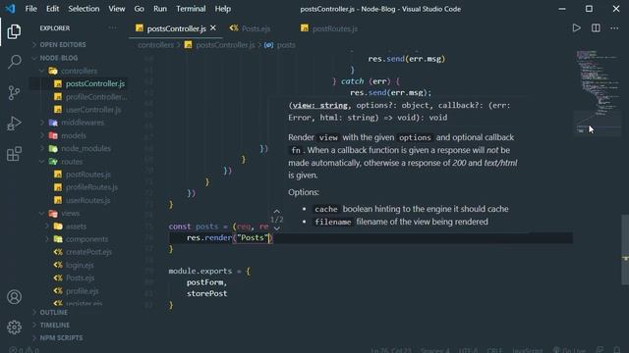Expand the NPM Scripts section
This screenshot has width=629, height=353.
pyautogui.click(x=61, y=337)
